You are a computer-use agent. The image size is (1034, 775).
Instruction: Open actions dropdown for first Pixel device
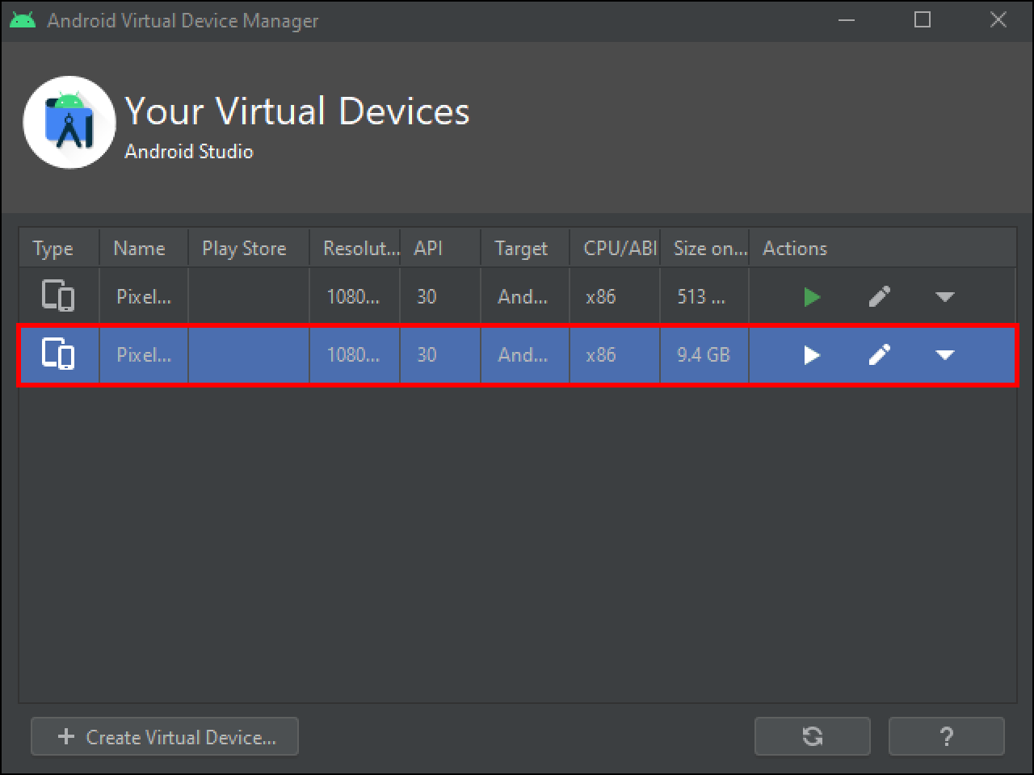pos(944,296)
